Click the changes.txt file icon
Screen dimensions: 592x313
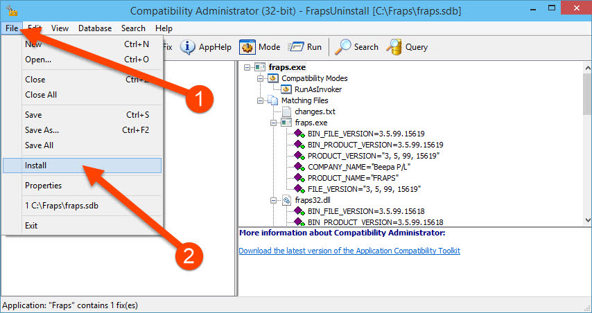coord(286,111)
